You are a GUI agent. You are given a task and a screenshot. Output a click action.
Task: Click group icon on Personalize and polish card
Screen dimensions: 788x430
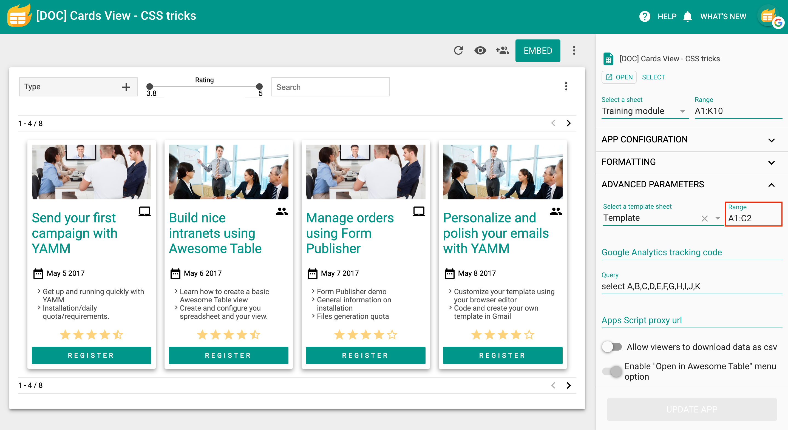pyautogui.click(x=556, y=211)
